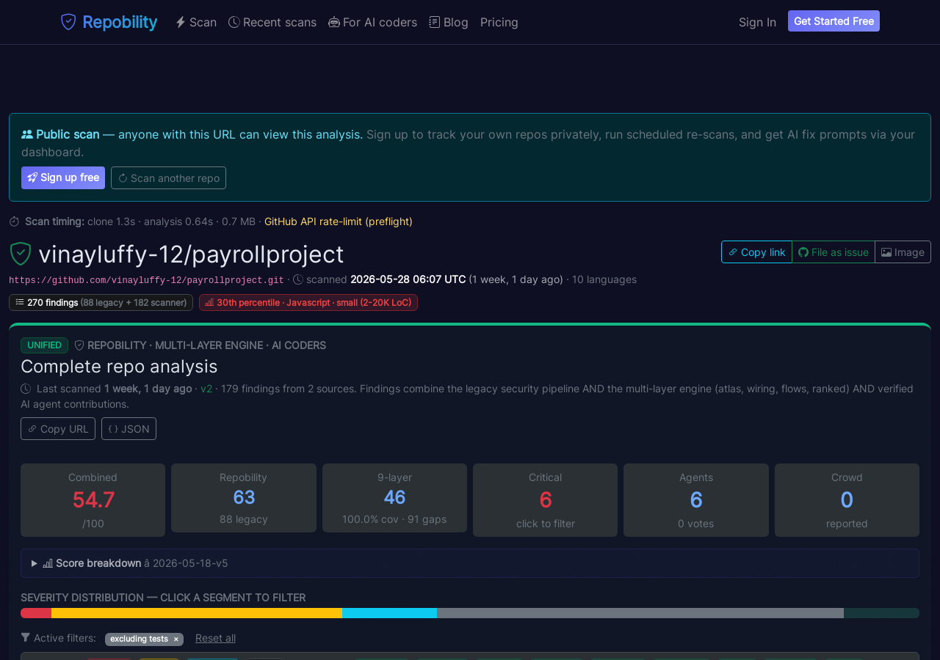Open the GitHub repository URL link
The width and height of the screenshot is (940, 660).
pos(146,280)
